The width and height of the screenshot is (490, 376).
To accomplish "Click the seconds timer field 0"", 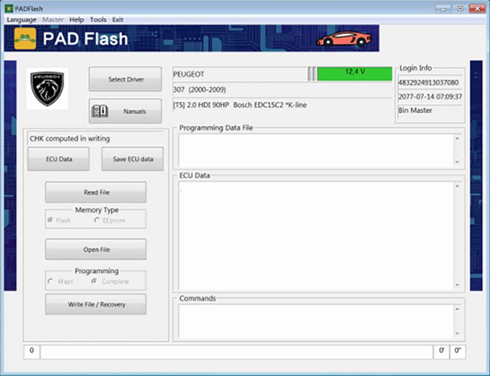I will 458,352.
